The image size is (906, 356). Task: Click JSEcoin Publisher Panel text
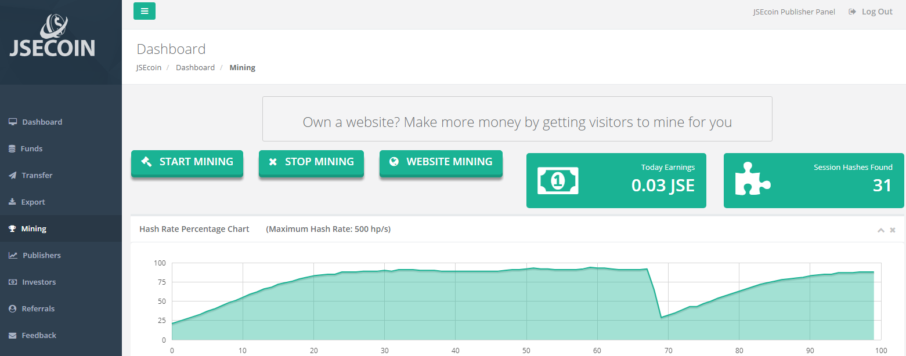coord(794,12)
